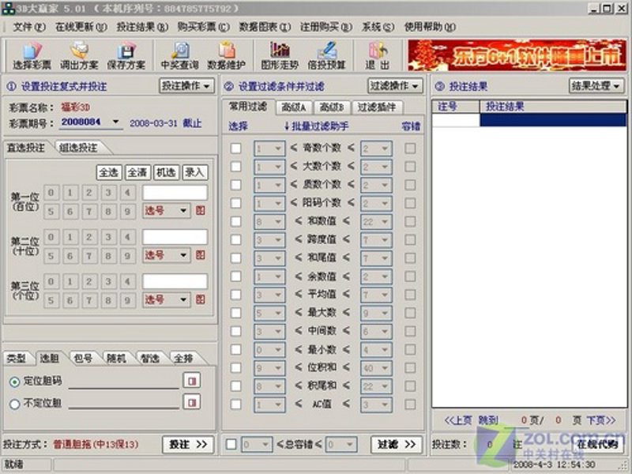This screenshot has height=474, width=632.
Task: Select digit 0 for 第一位 (百位)
Action: [51, 193]
